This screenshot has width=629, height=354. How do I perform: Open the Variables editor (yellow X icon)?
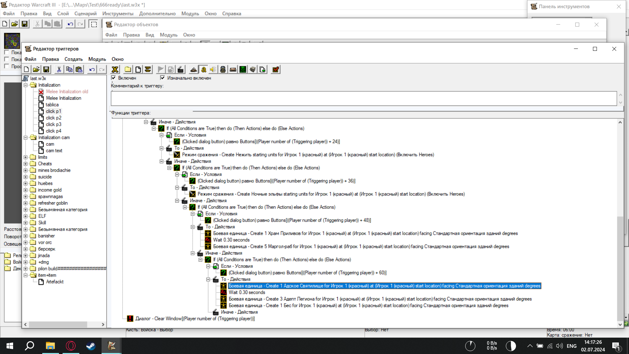tap(115, 69)
